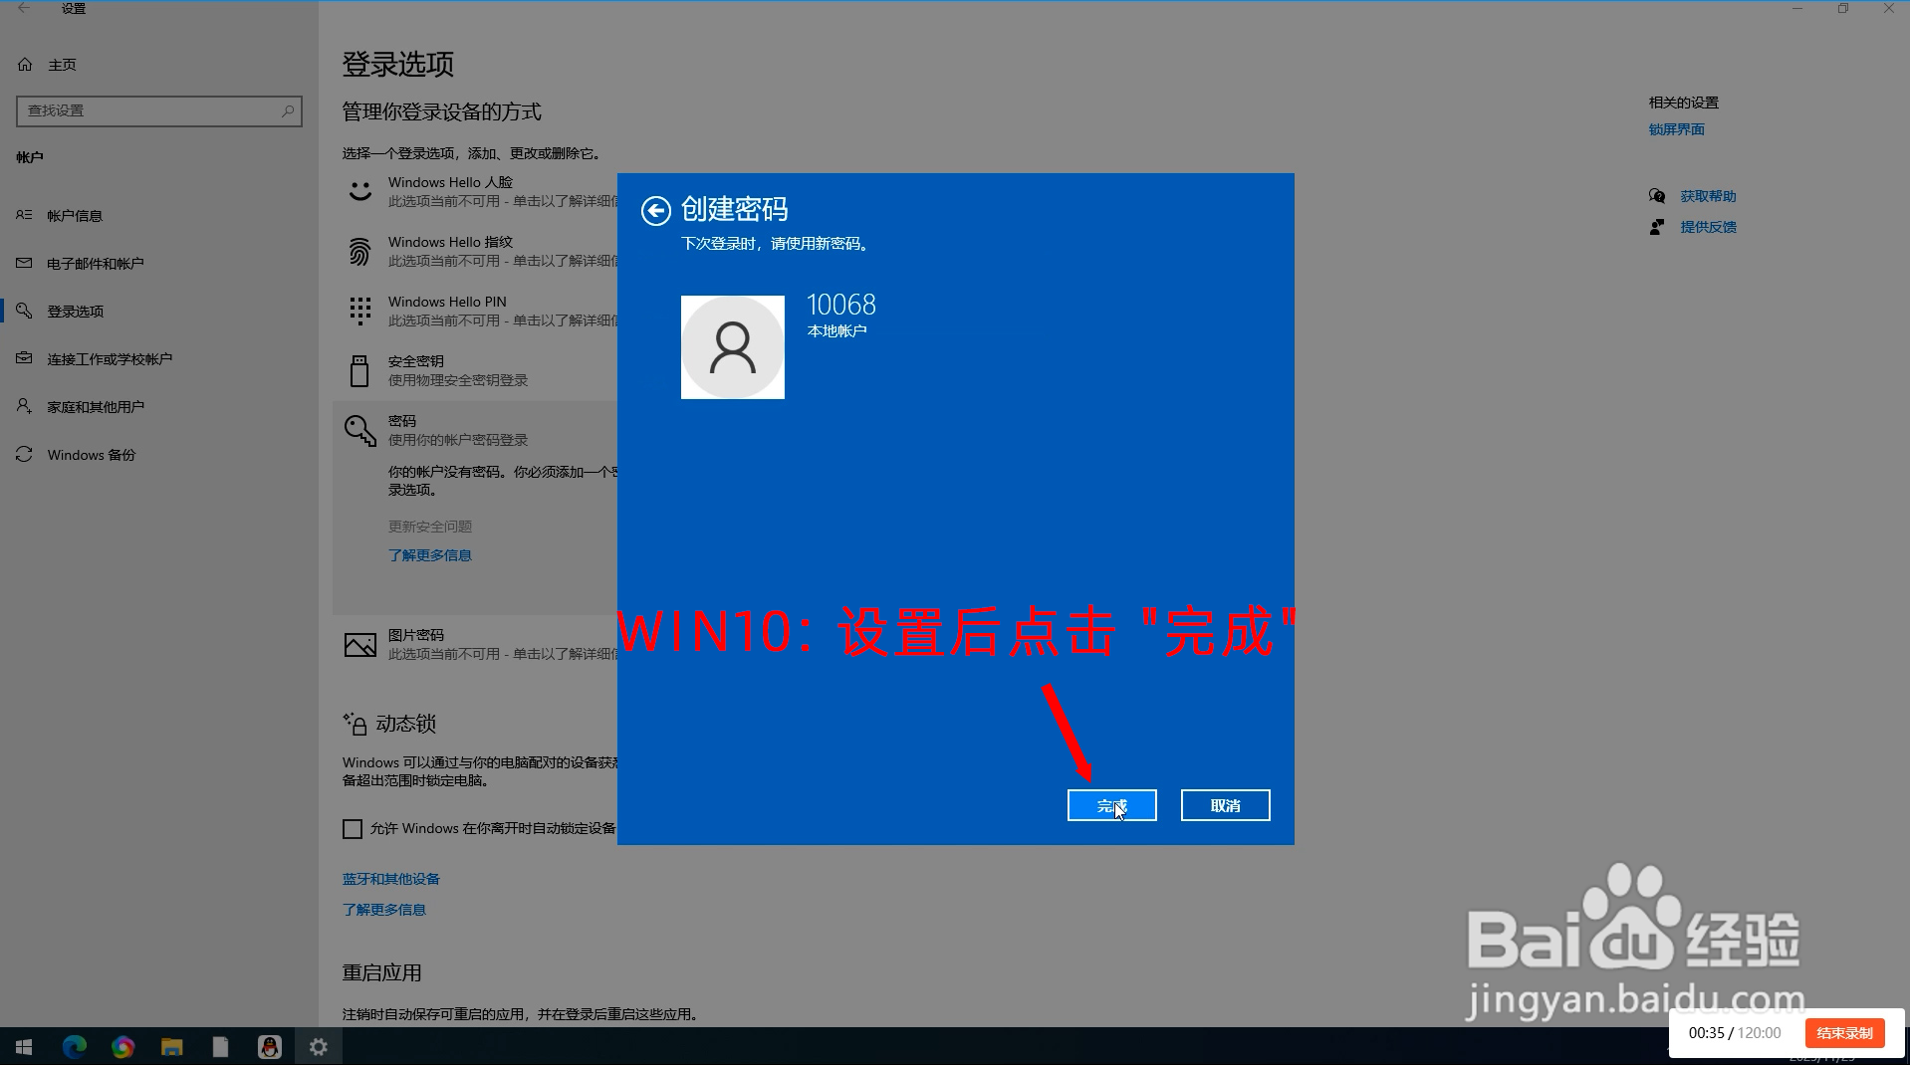This screenshot has height=1065, width=1910.
Task: Click the 图片密码 picture icon
Action: pyautogui.click(x=359, y=644)
